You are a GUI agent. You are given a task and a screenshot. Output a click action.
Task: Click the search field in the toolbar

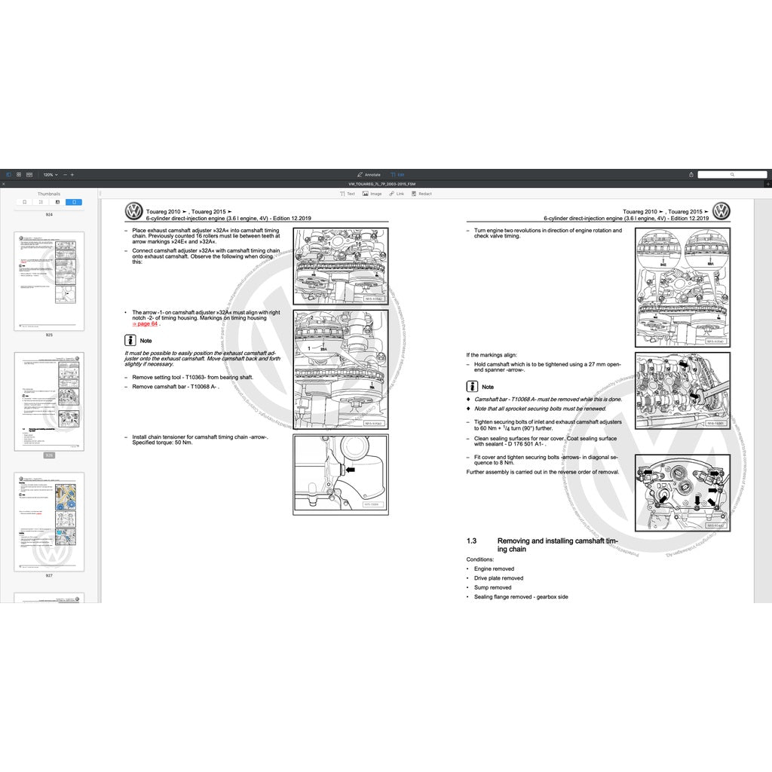coord(731,174)
